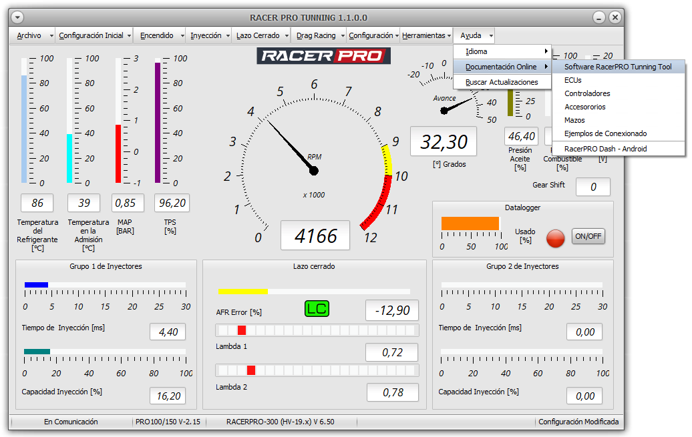Toggle datalogger with ON/OFF button
692x437 pixels.
pyautogui.click(x=588, y=236)
